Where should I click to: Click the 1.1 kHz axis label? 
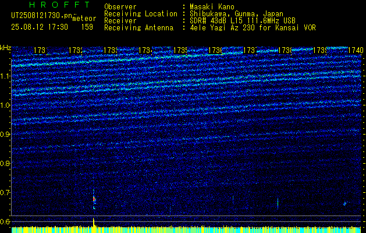point(5,76)
